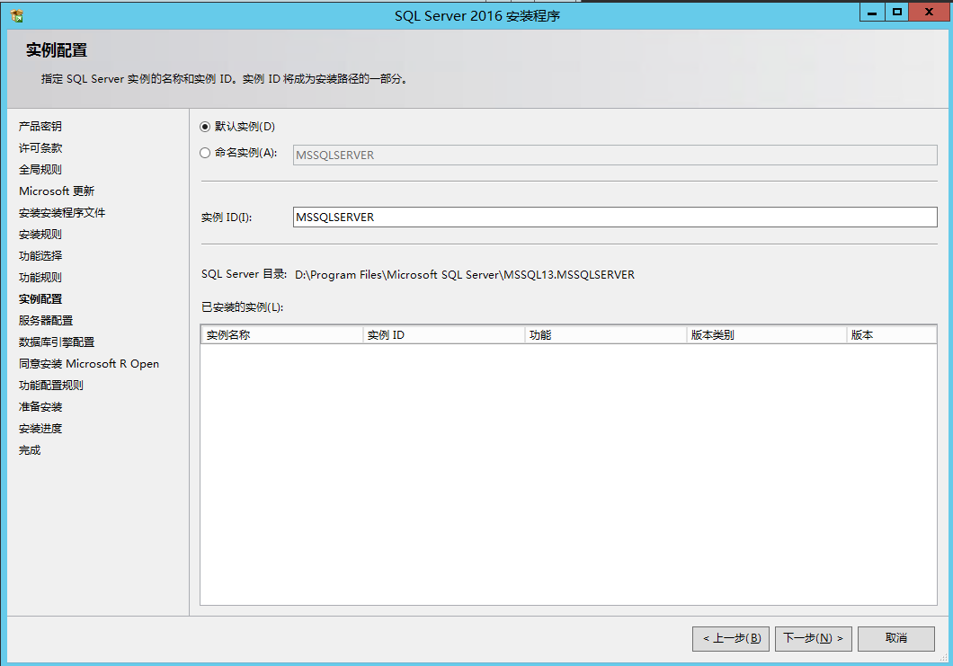The width and height of the screenshot is (953, 666).
Task: Select 全局规则 step in sidebar
Action: tap(40, 170)
